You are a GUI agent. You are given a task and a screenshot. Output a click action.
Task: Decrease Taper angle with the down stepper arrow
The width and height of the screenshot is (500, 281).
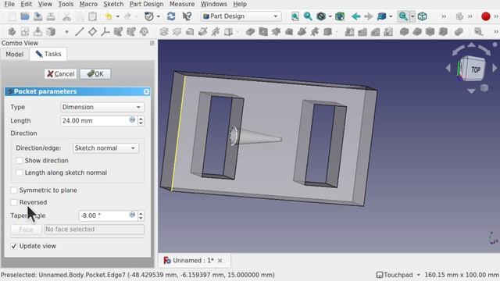pyautogui.click(x=141, y=218)
